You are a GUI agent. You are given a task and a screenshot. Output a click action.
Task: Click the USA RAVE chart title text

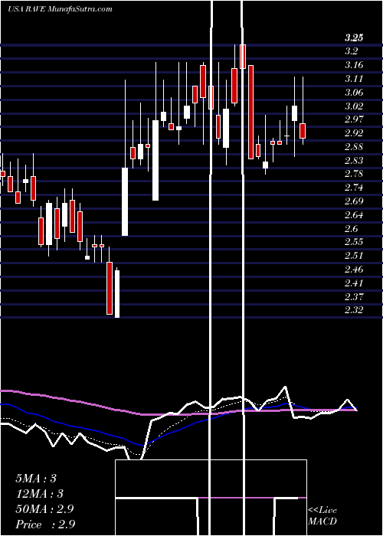(x=60, y=9)
